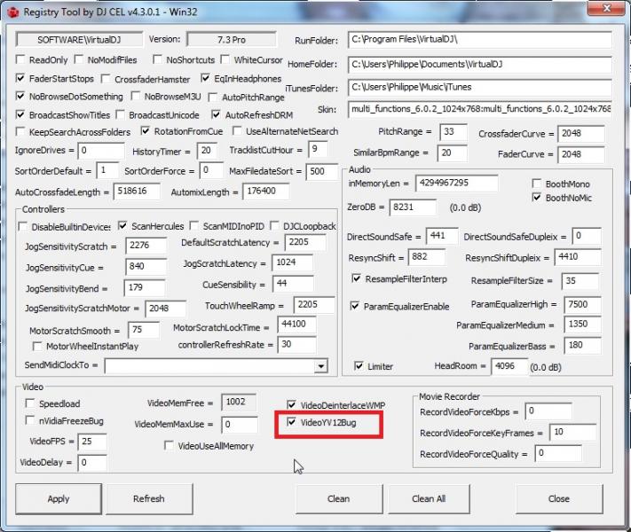This screenshot has width=631, height=532.
Task: Enable the NoModifFiles checkbox
Action: point(79,60)
